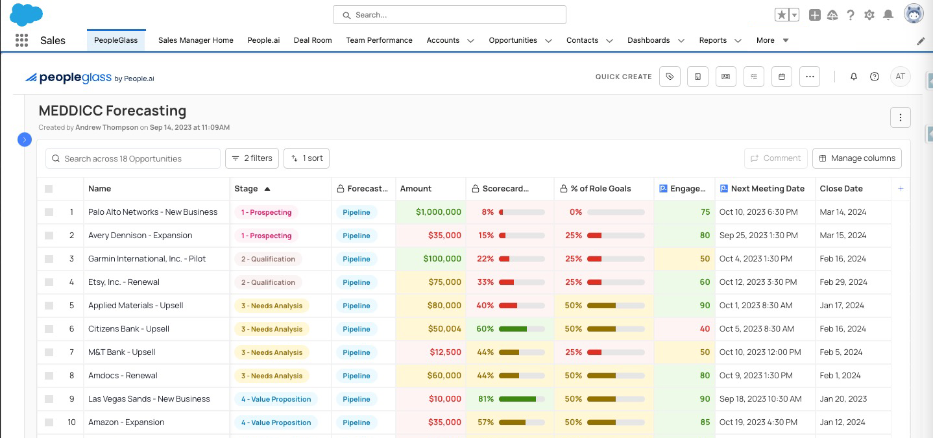Quick create a task with checklist icon
933x438 pixels.
pyautogui.click(x=754, y=77)
